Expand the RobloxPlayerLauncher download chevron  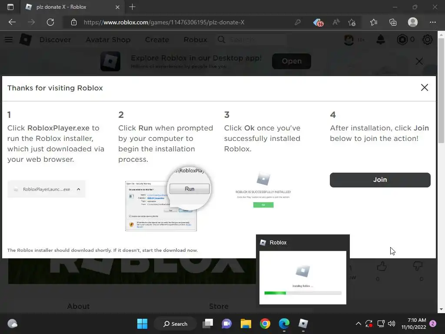(x=79, y=189)
